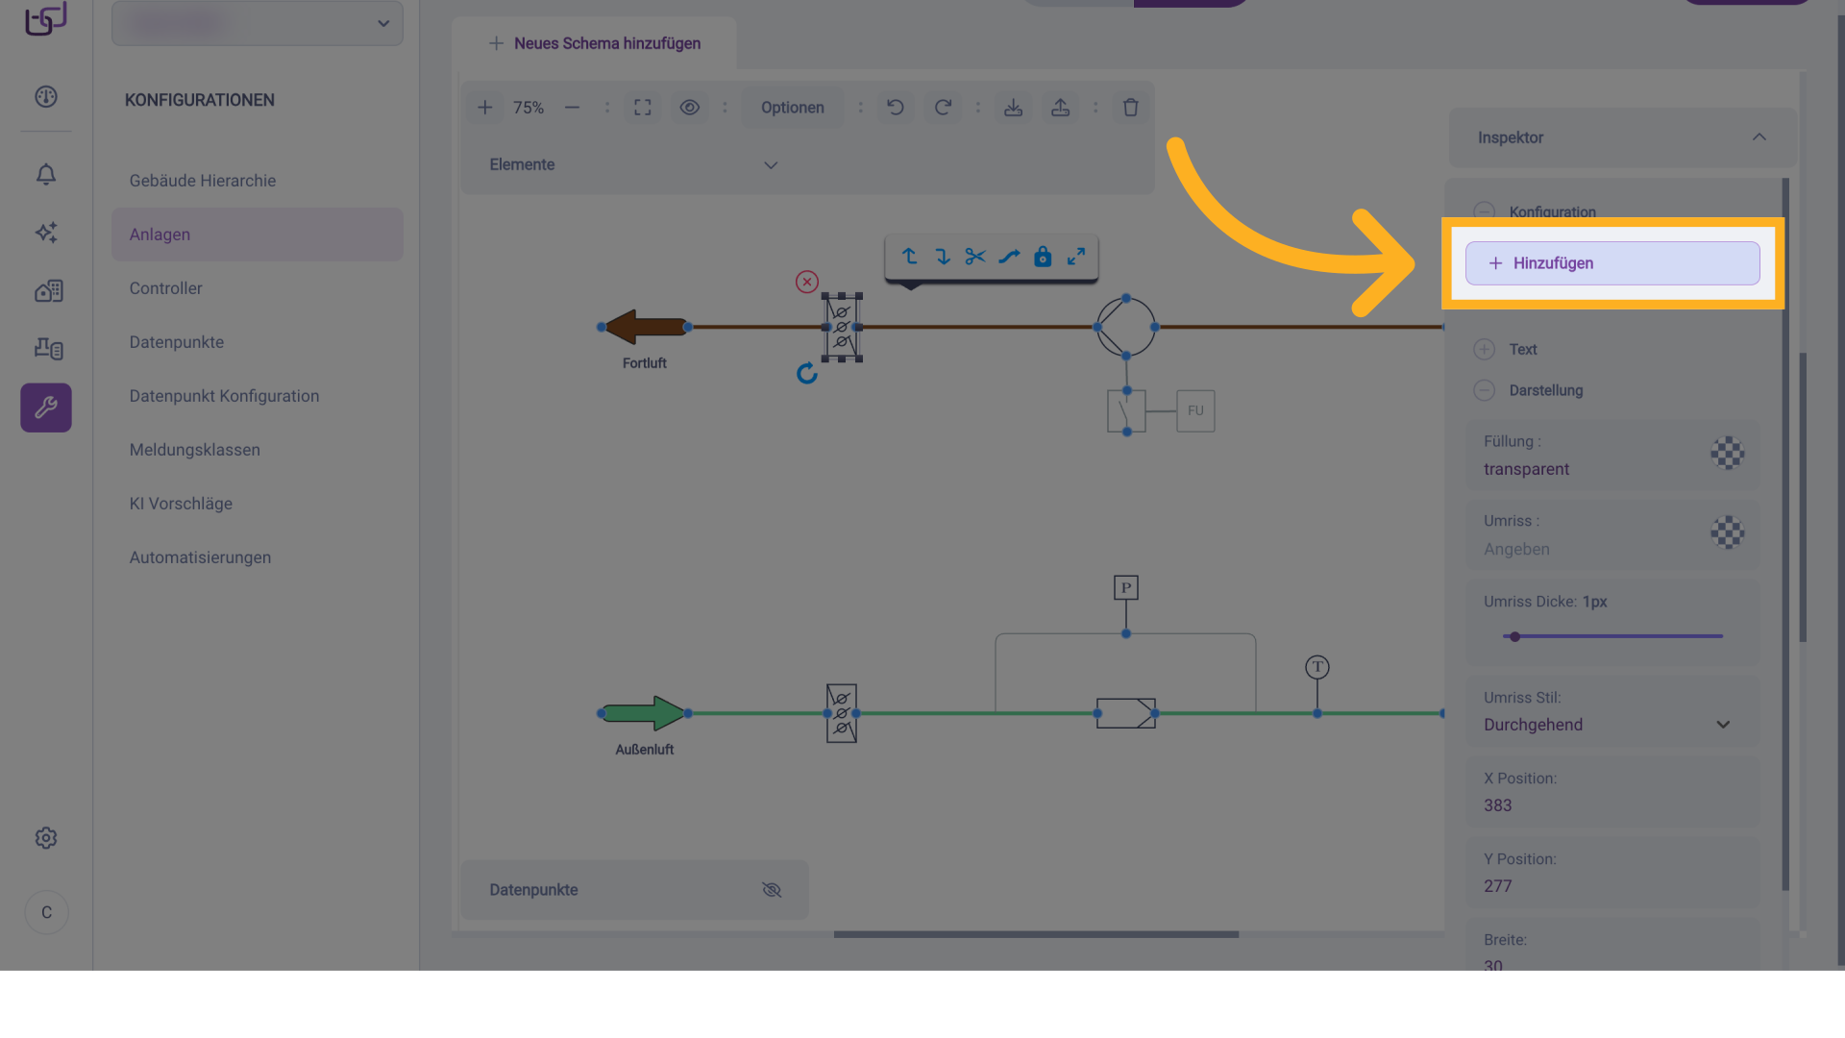Open the bell notifications sidebar icon
Viewport: 1845px width, 1038px height.
(46, 174)
